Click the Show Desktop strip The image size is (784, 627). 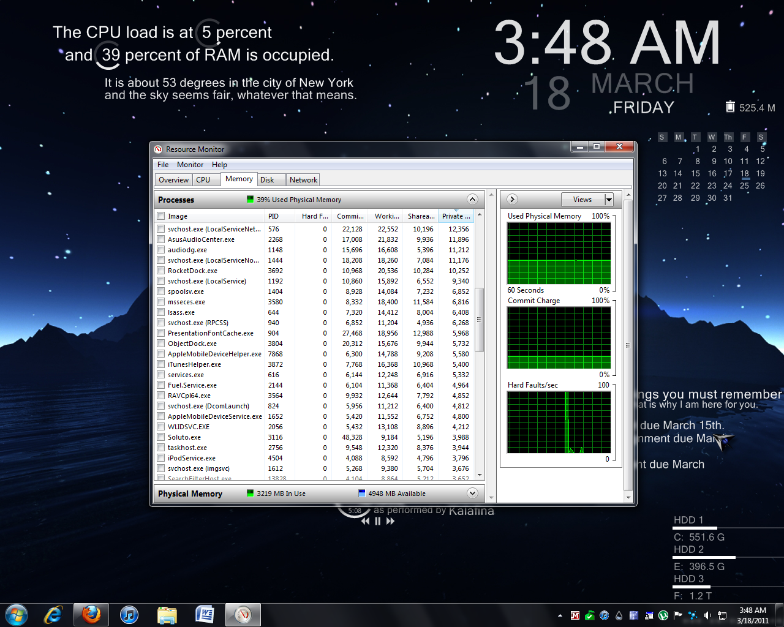click(x=780, y=615)
